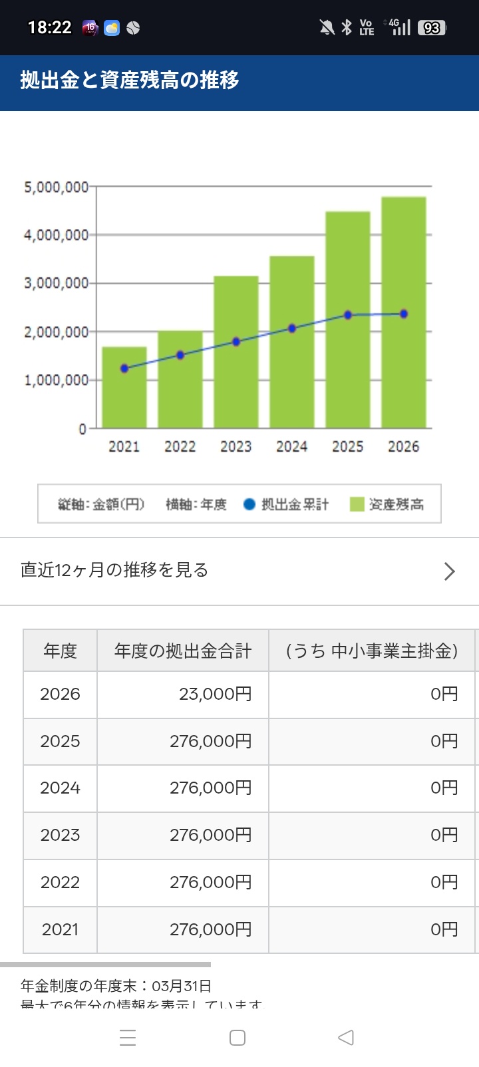The image size is (479, 1067).
Task: Tap the Android back navigation icon
Action: coord(345,1037)
